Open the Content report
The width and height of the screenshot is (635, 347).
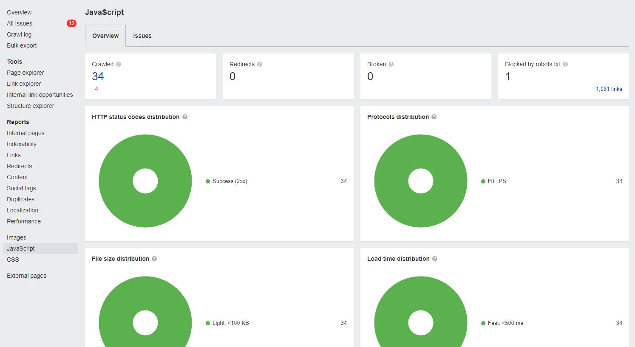(17, 177)
